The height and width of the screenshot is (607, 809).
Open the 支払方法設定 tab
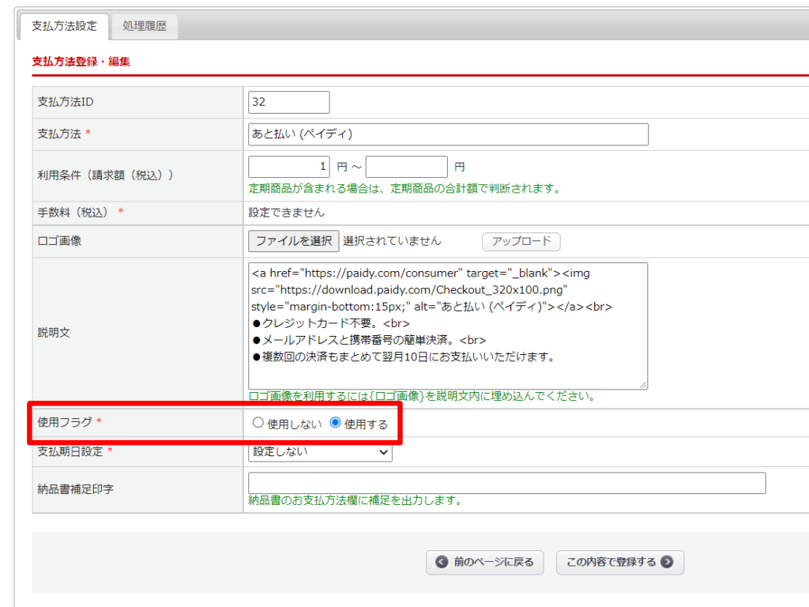point(64,26)
